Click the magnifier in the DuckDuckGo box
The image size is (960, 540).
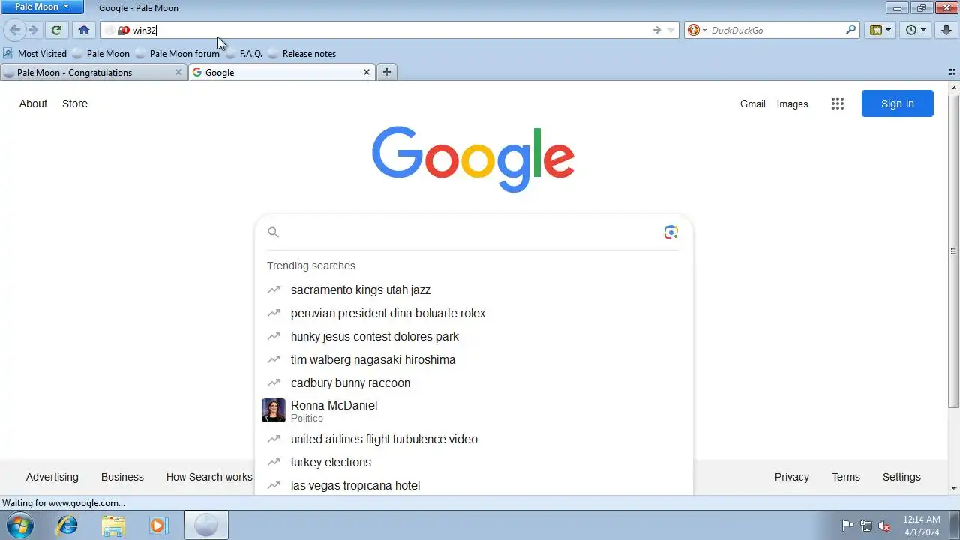[x=850, y=30]
